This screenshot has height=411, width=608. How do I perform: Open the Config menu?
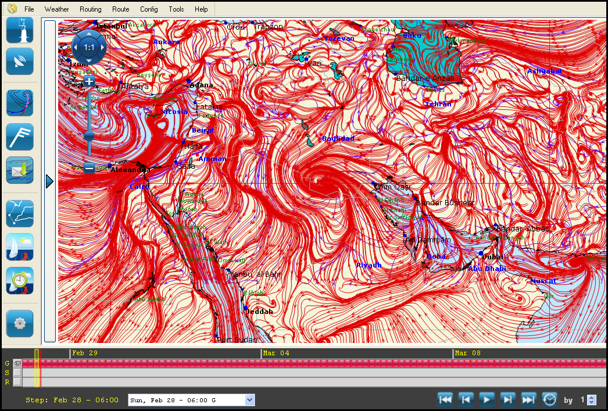[x=149, y=9]
